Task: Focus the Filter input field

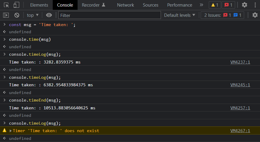Action: 110,15
